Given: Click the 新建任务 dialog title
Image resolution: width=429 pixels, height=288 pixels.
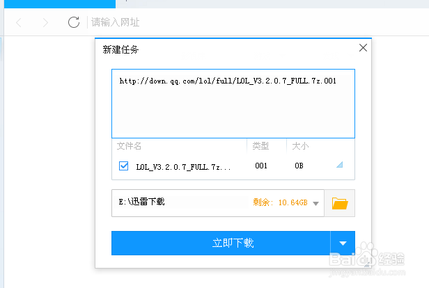Looking at the screenshot, I should click(x=120, y=49).
